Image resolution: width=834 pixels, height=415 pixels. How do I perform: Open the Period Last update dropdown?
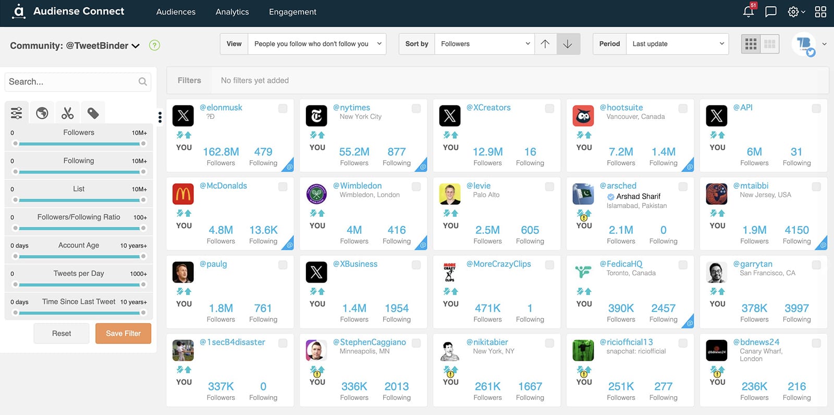(x=677, y=44)
